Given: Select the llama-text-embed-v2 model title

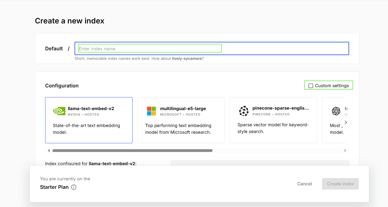Looking at the screenshot, I should pyautogui.click(x=91, y=109).
